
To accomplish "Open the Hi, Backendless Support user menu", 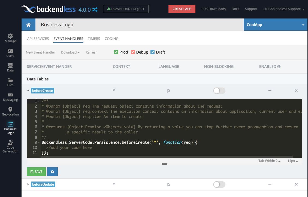I will (x=284, y=9).
